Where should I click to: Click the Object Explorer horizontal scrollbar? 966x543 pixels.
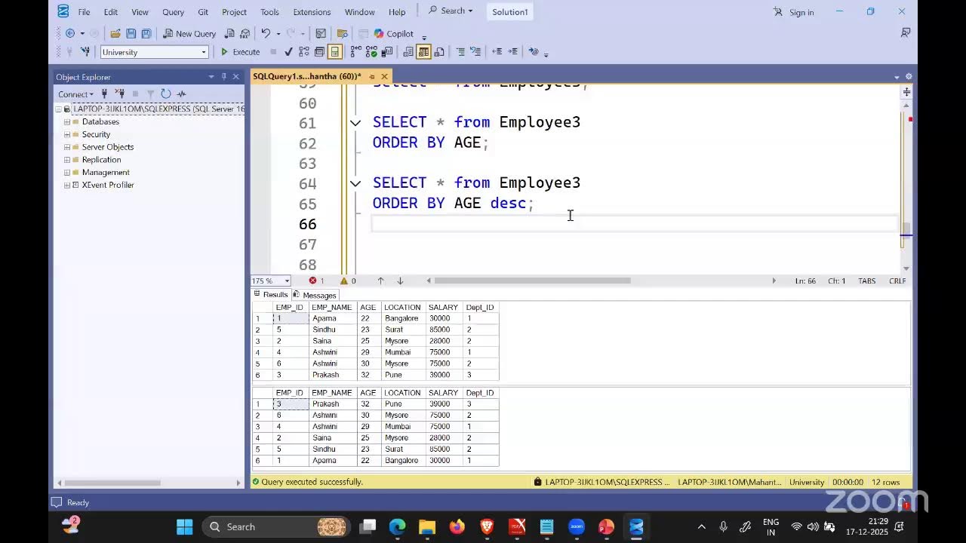[111, 483]
